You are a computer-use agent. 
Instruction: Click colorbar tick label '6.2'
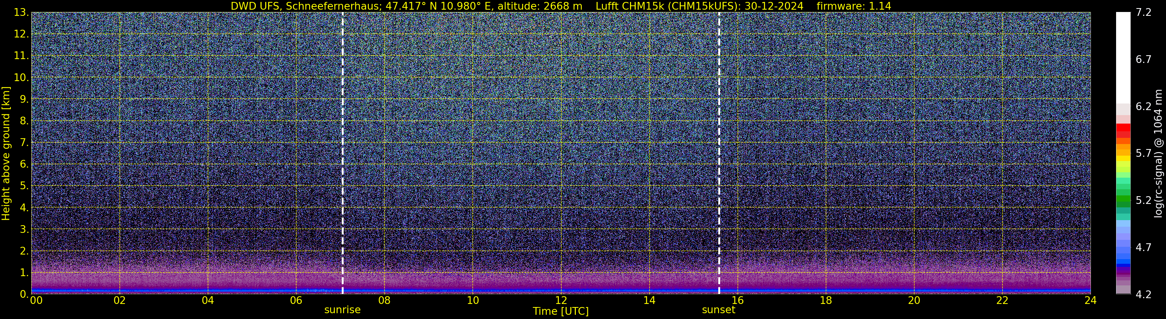click(x=1144, y=106)
